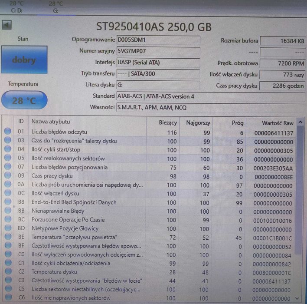Click the Interfejs field UASP (Serial ATA)

158,63
